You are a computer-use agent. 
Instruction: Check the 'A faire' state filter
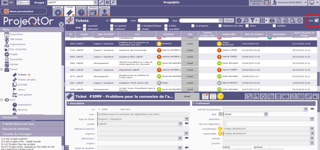166,26
